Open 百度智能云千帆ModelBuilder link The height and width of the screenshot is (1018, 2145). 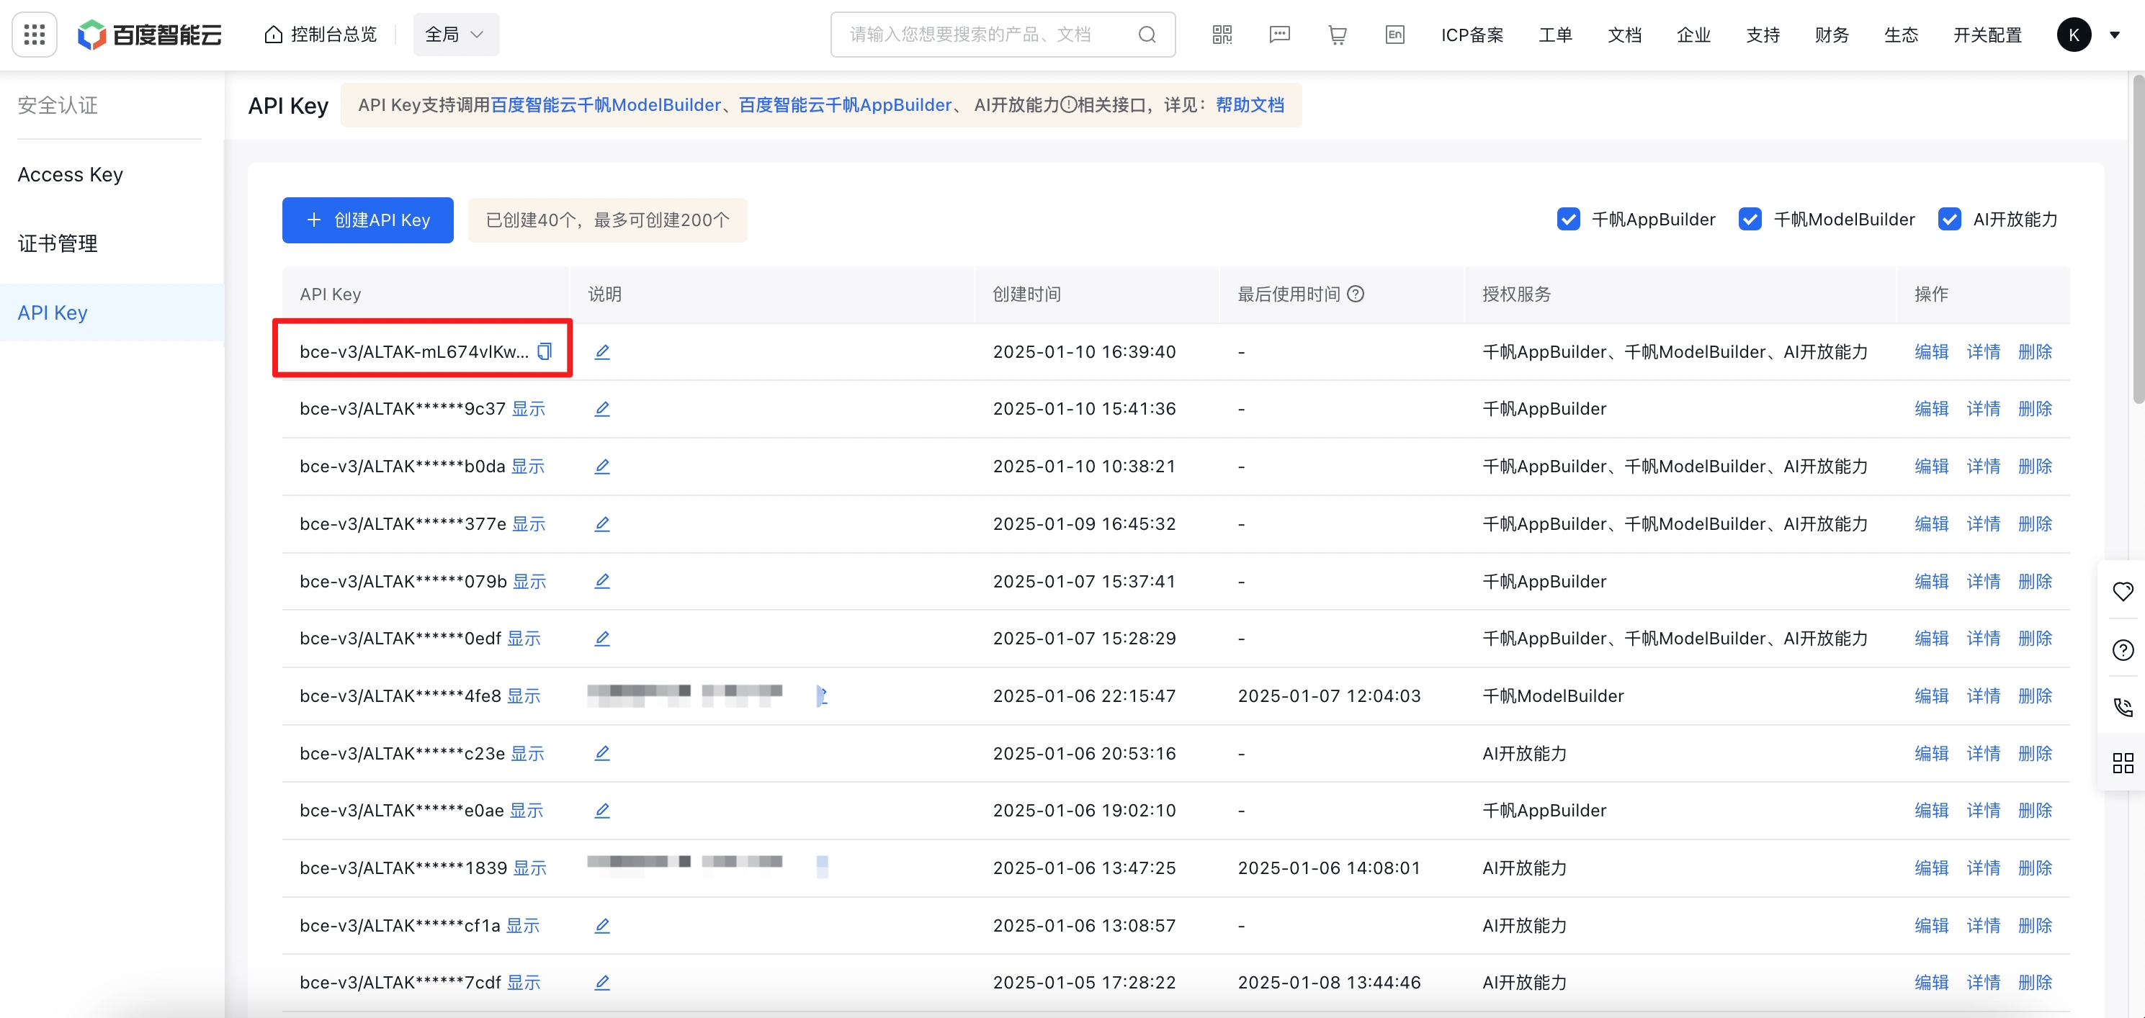coord(605,105)
